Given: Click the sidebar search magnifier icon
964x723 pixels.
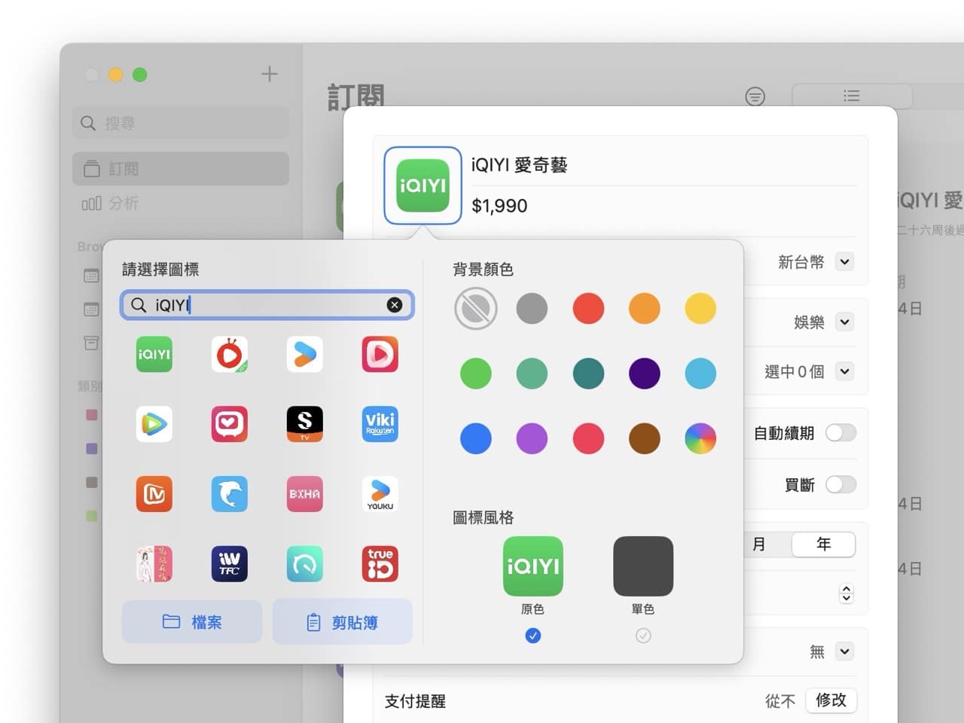Looking at the screenshot, I should point(88,123).
